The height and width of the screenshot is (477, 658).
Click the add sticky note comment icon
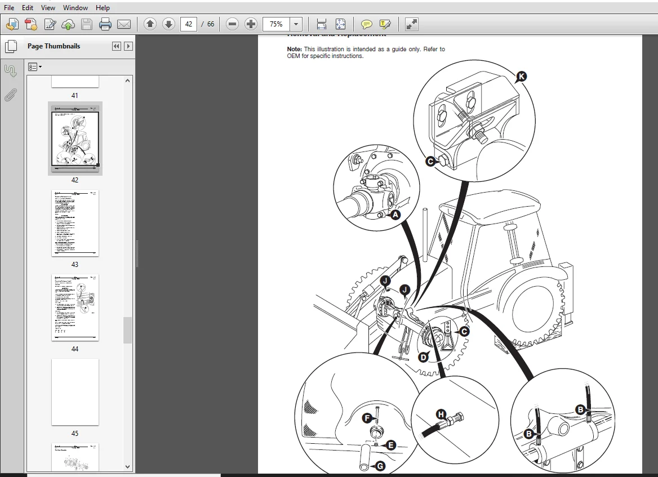coord(366,24)
